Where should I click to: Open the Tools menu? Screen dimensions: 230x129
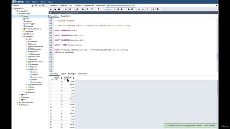[43, 2]
